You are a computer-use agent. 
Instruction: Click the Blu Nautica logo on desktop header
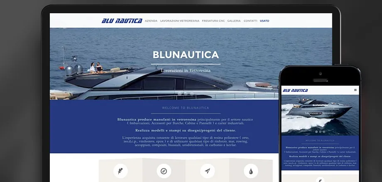pos(122,21)
